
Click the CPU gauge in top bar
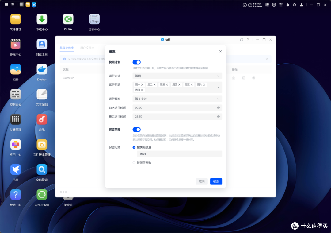click(245, 5)
